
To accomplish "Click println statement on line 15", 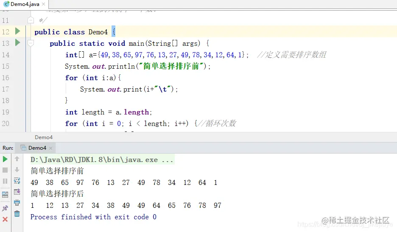I will pyautogui.click(x=138, y=66).
